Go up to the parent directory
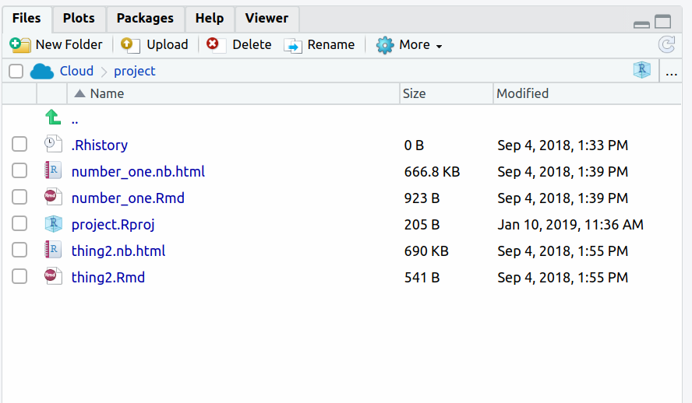Screen dimensions: 692x403 coord(53,119)
